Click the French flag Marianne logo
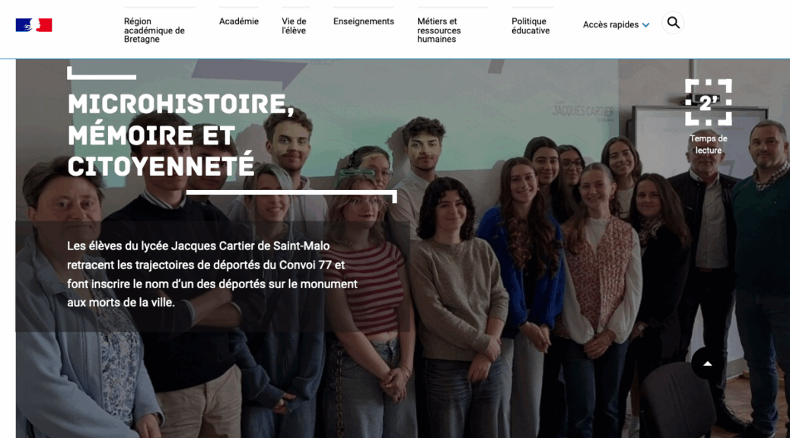Image resolution: width=790 pixels, height=438 pixels. pos(33,25)
